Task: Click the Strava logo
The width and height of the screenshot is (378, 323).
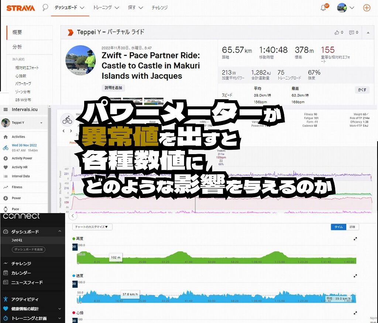Action: [21, 8]
